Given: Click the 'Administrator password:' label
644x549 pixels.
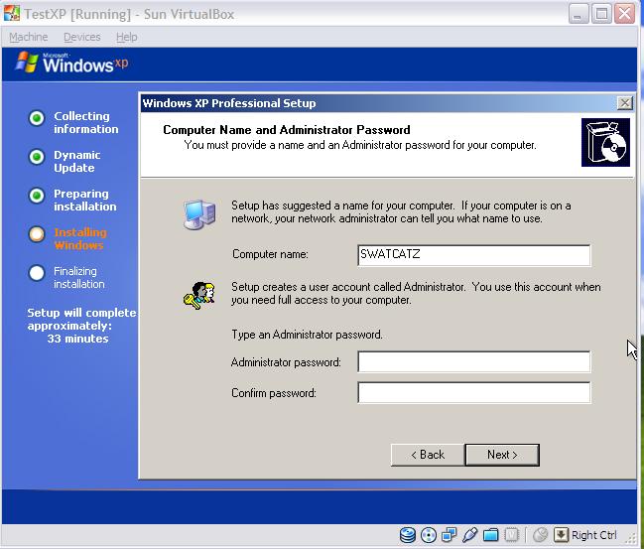Looking at the screenshot, I should 286,362.
